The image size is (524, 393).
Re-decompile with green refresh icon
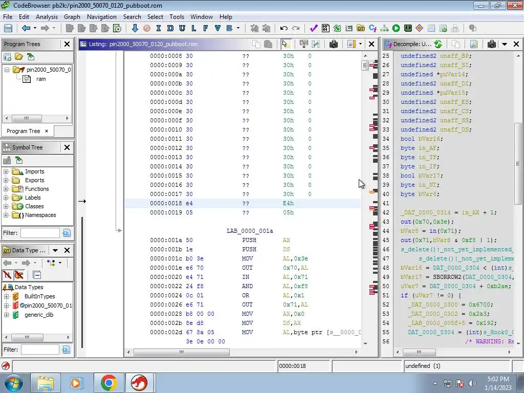[438, 44]
